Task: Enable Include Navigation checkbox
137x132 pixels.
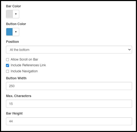Action: click(x=8, y=71)
